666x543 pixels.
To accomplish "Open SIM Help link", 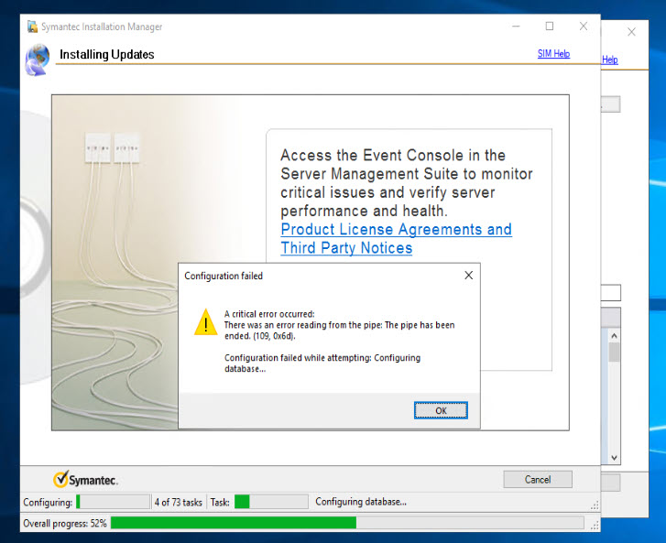I will point(553,53).
